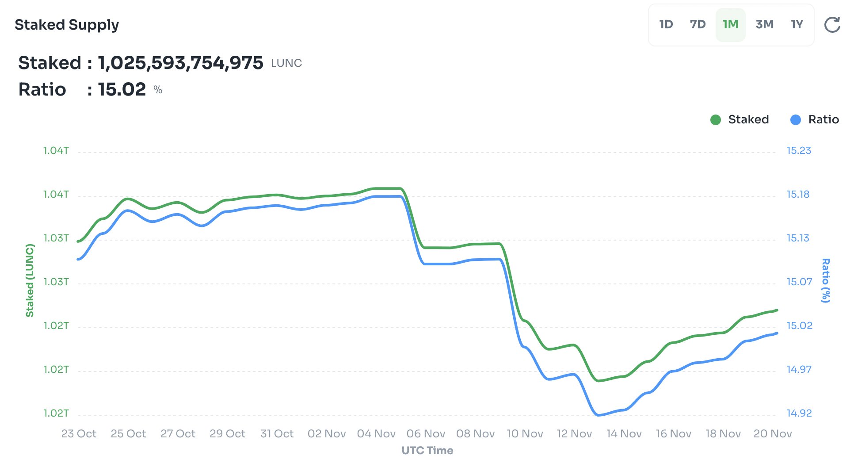
Task: Click the 15.23 ratio axis label
Action: [x=799, y=150]
